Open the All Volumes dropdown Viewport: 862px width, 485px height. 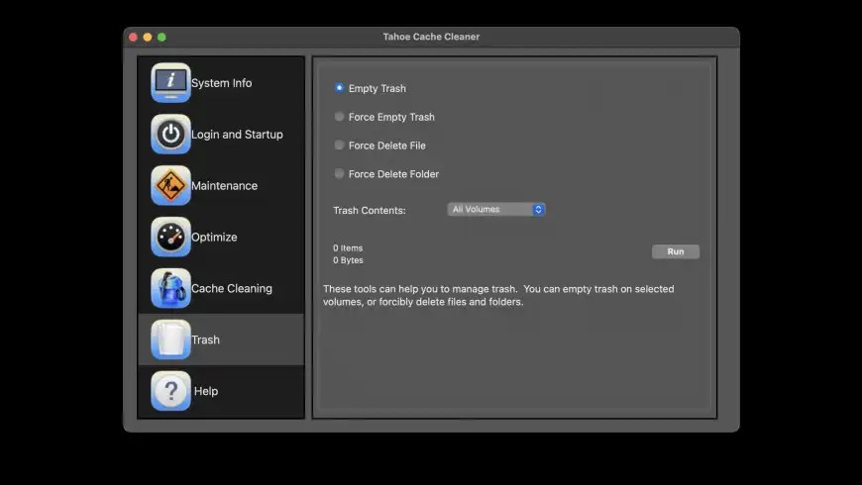point(495,209)
